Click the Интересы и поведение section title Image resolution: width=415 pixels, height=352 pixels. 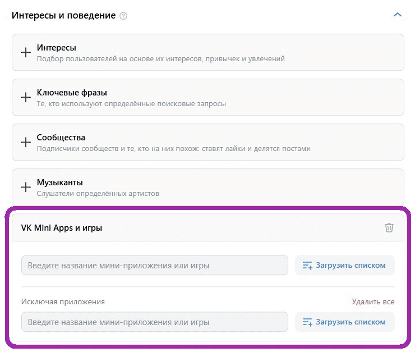(63, 15)
